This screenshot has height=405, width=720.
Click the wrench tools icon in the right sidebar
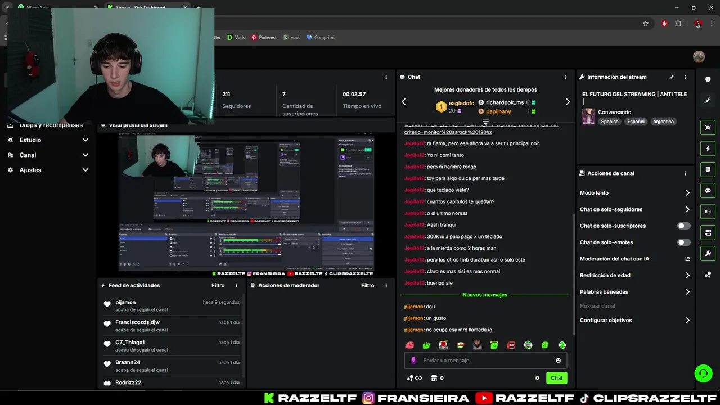(x=708, y=254)
